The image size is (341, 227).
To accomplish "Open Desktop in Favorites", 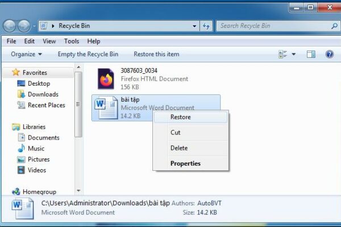I will [39, 83].
